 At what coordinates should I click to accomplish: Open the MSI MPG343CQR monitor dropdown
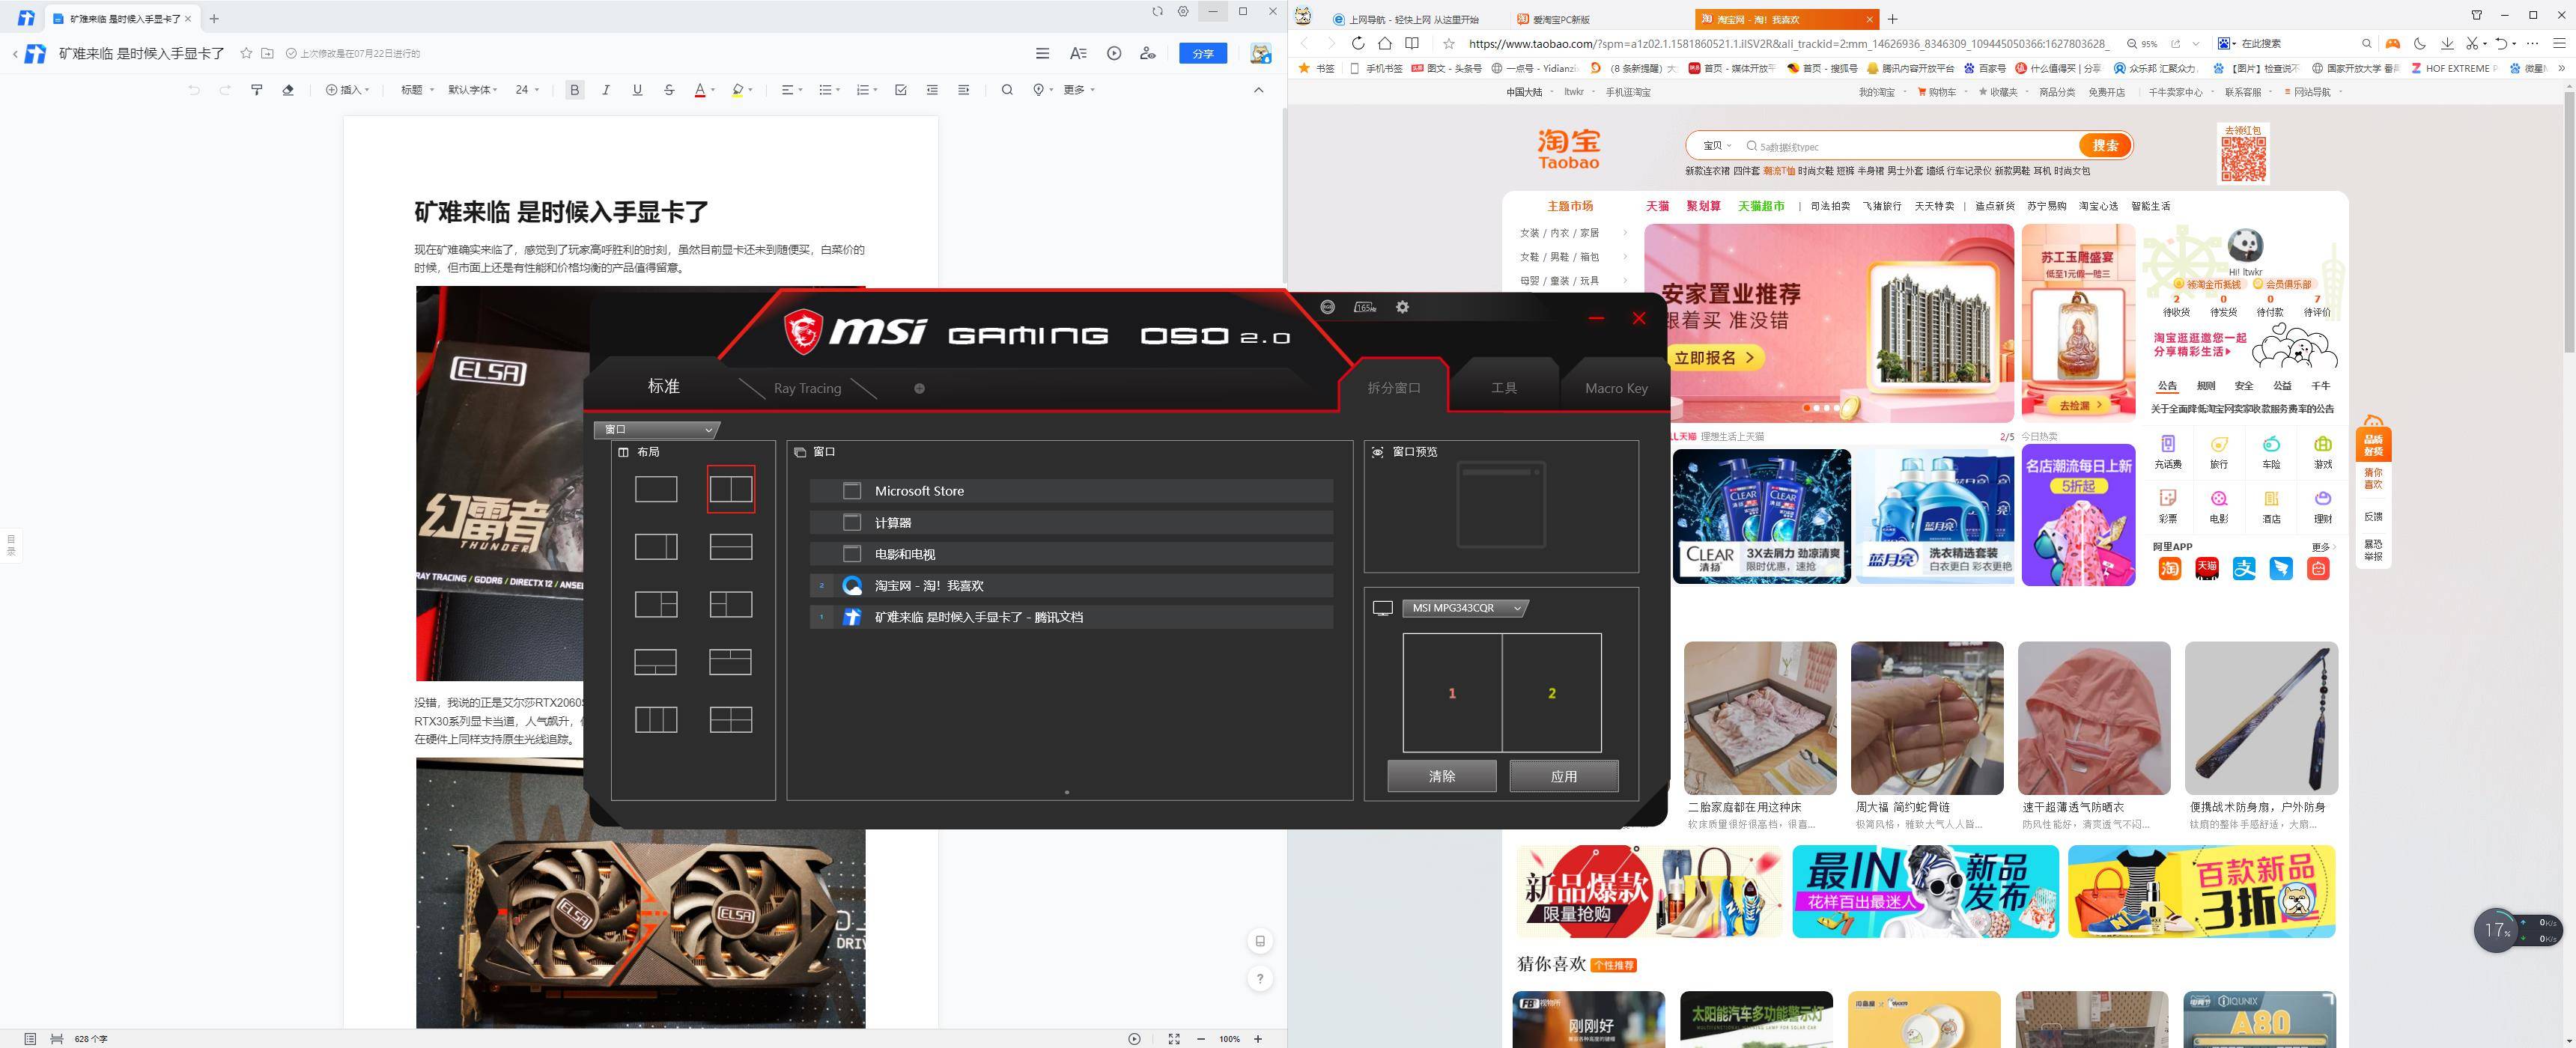[1465, 608]
